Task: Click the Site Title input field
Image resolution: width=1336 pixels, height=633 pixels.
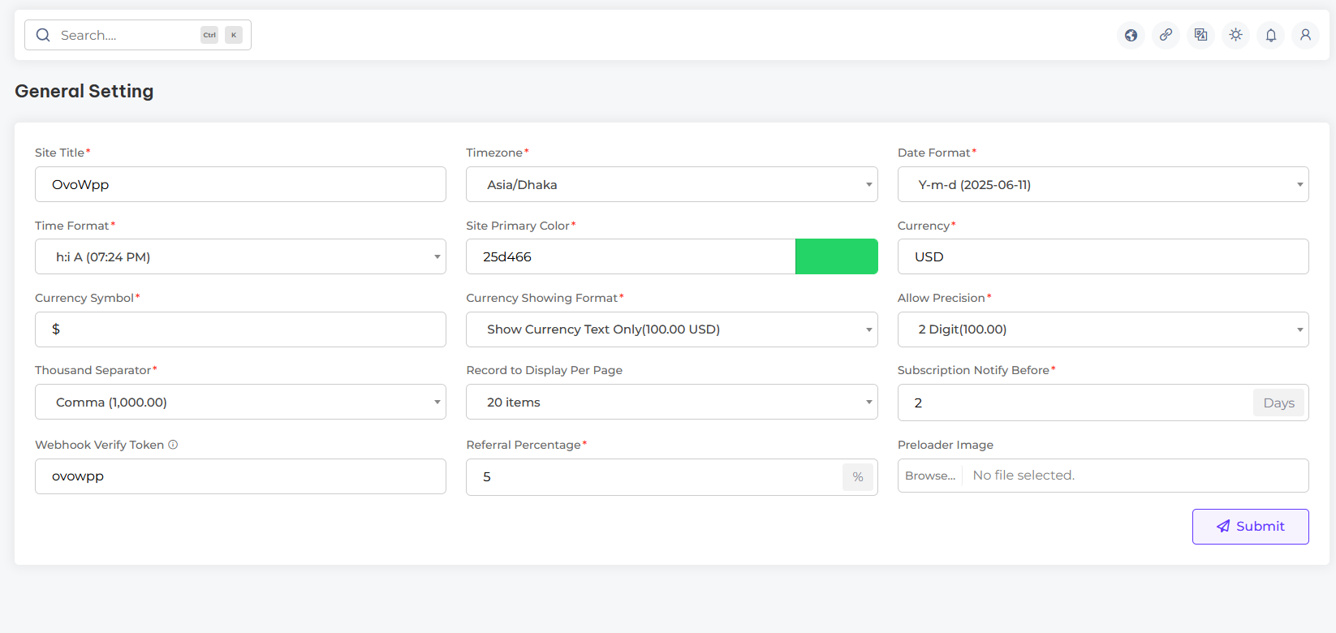Action: 240,184
